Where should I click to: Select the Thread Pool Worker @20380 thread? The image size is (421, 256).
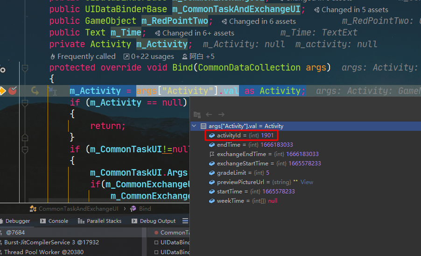point(71,252)
